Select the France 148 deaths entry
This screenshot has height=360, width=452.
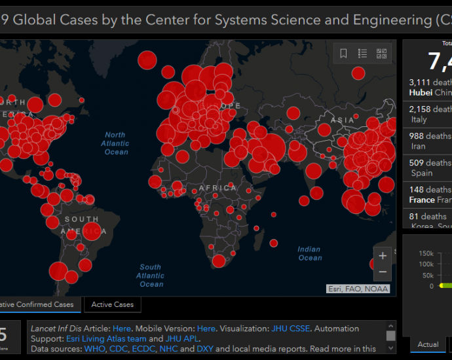coord(428,194)
